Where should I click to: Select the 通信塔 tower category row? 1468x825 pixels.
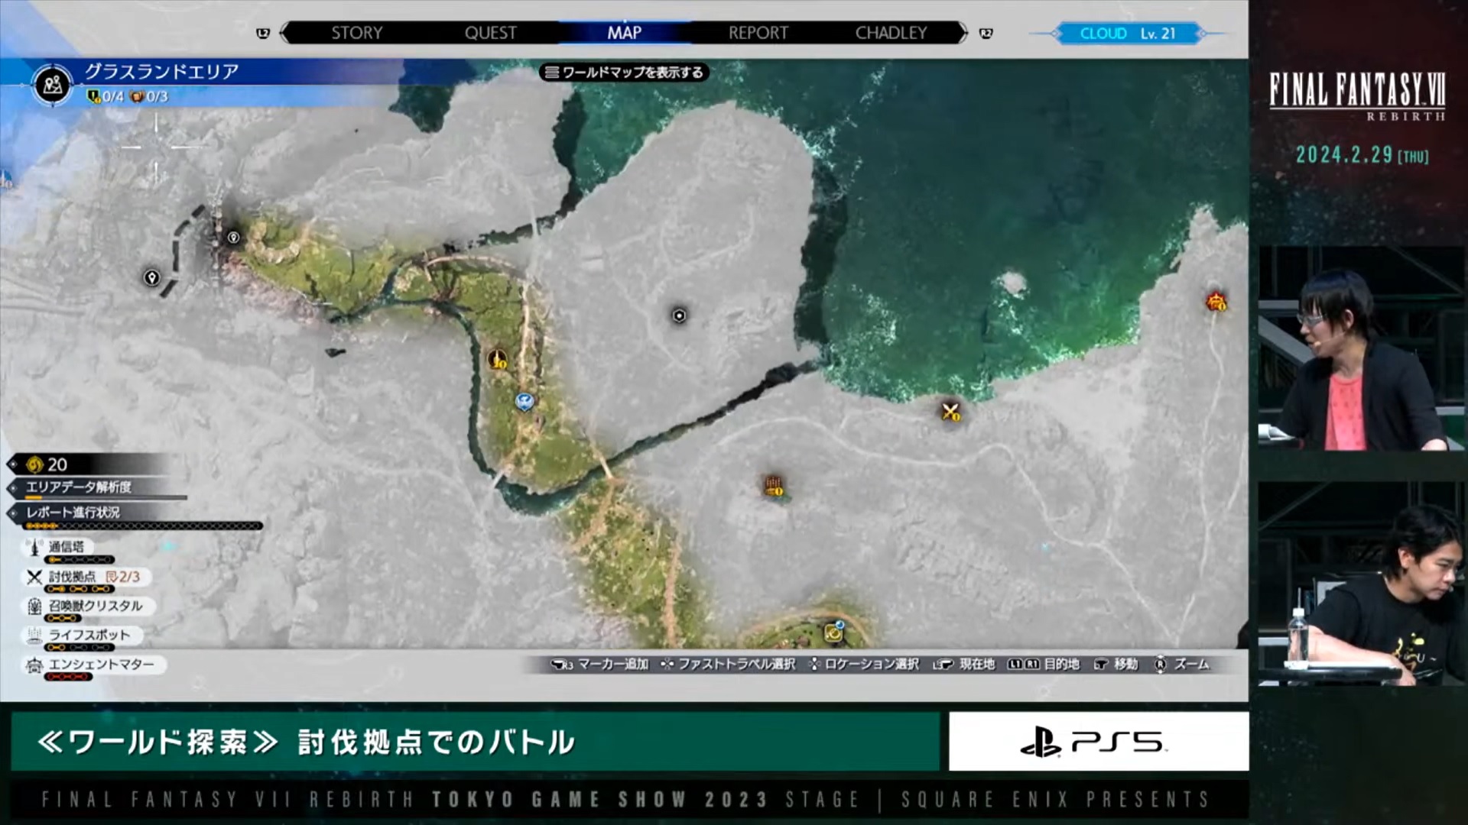[x=60, y=547]
